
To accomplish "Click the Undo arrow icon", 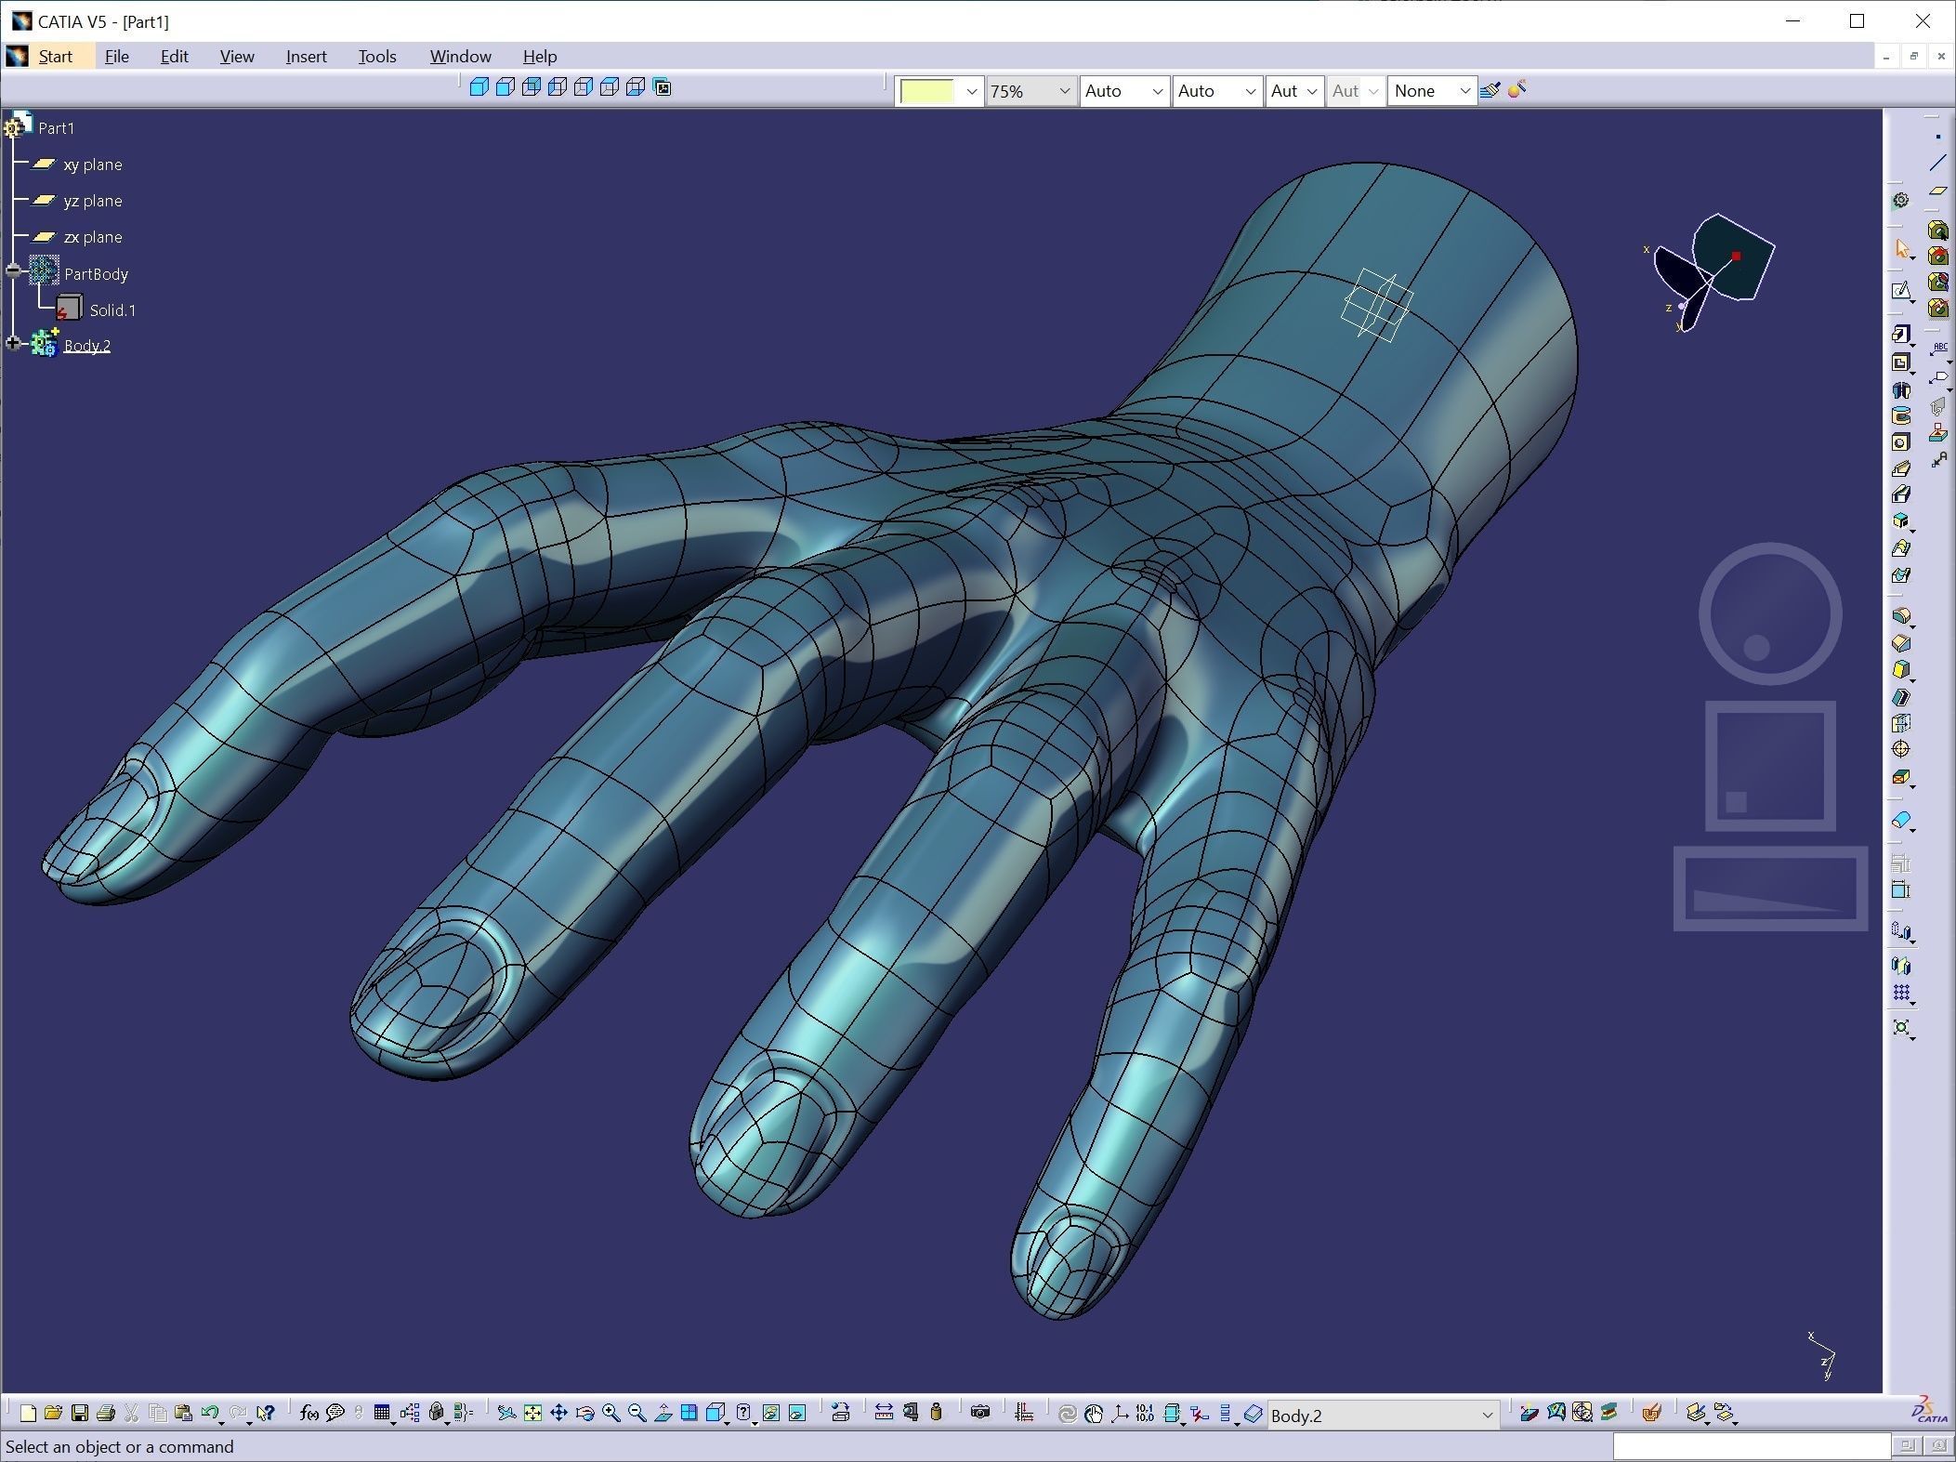I will [x=209, y=1414].
